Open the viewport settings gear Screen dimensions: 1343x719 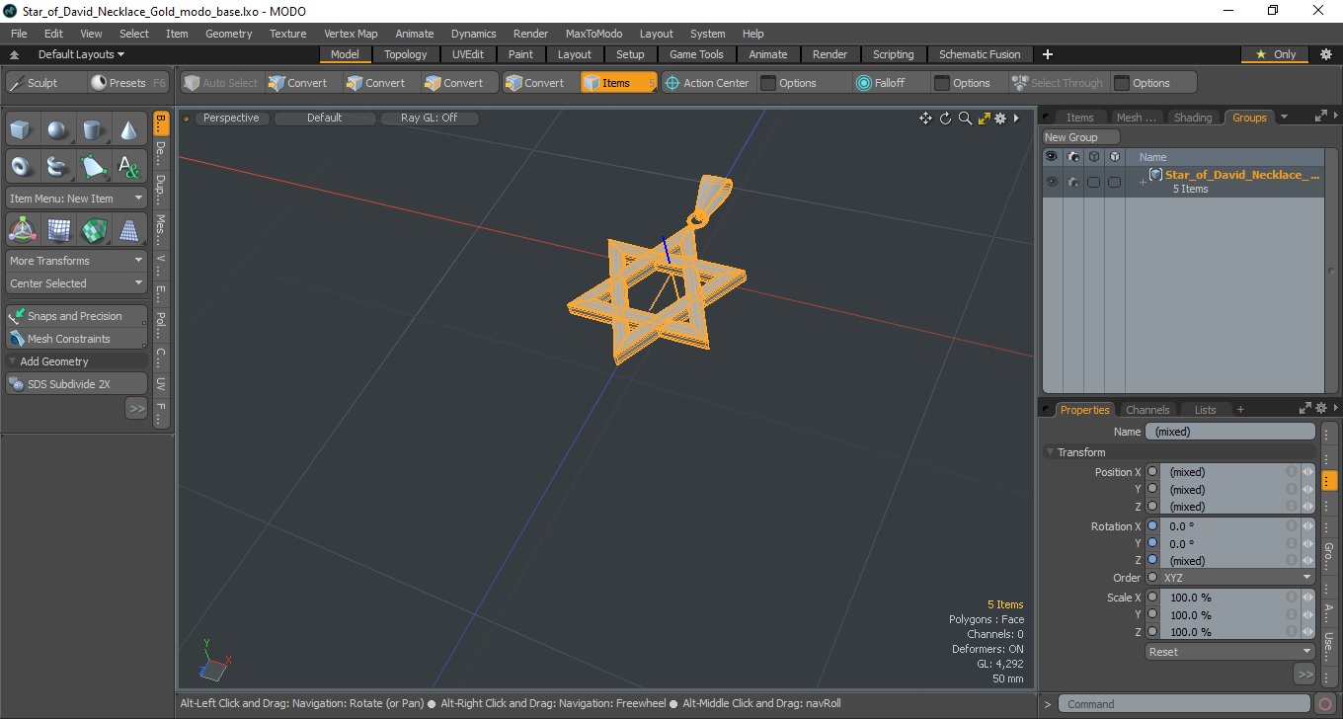(1000, 119)
